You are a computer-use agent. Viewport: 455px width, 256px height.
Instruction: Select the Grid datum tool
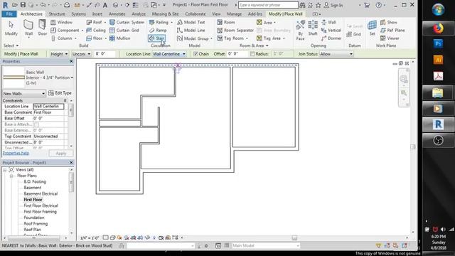click(x=354, y=34)
